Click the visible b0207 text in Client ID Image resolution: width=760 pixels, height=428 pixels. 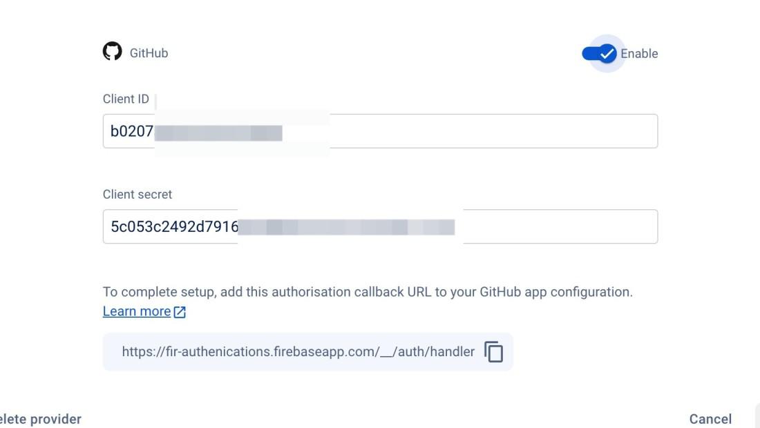(132, 131)
